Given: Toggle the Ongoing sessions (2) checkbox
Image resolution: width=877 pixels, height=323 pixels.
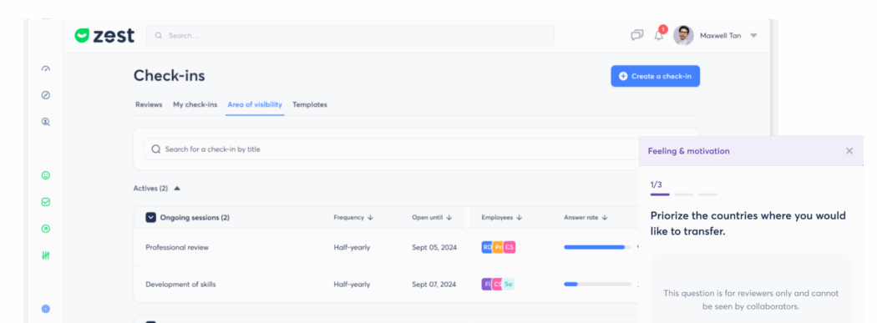Looking at the screenshot, I should (151, 217).
